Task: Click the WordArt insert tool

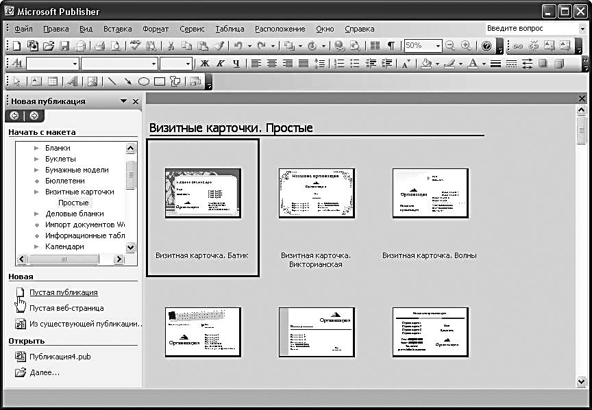Action: (x=71, y=81)
